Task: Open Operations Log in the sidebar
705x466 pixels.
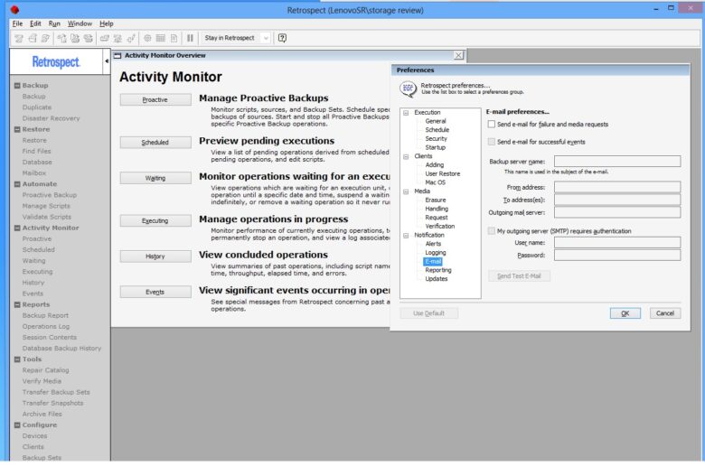Action: (x=46, y=327)
